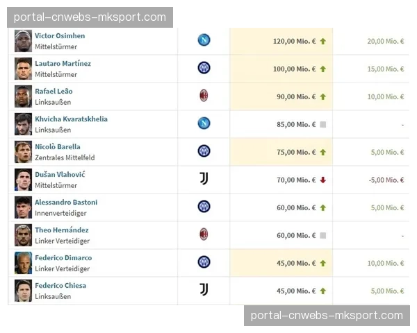Click Napoli club crest in Victor Osimhen row
The height and width of the screenshot is (333, 417).
click(x=204, y=40)
